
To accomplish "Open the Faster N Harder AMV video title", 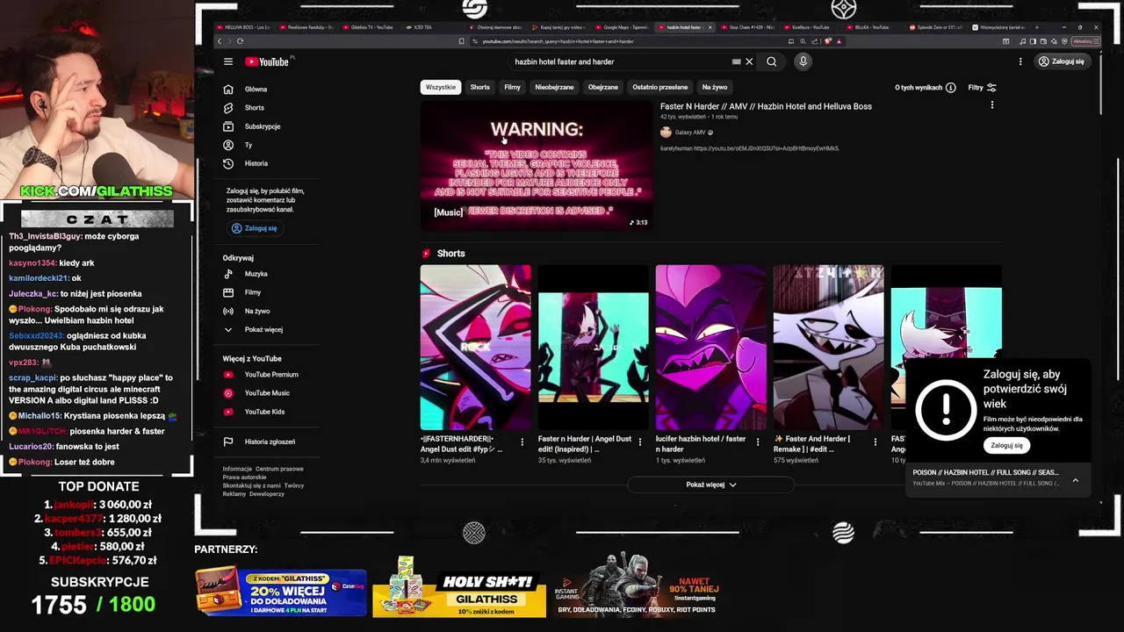I will pyautogui.click(x=766, y=106).
